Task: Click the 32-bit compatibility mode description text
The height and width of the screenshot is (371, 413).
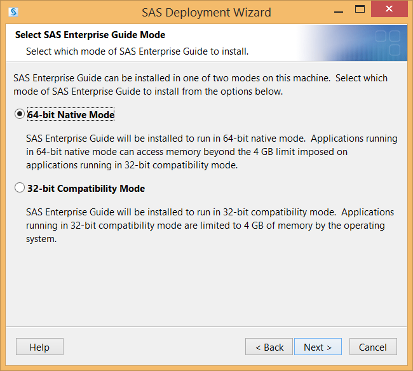Action: [210, 226]
